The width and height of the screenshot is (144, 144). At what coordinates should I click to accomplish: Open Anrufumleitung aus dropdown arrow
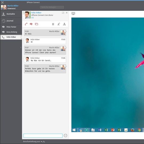41,142
